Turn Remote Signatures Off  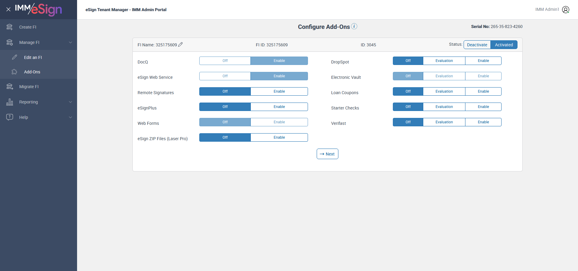[x=225, y=91]
